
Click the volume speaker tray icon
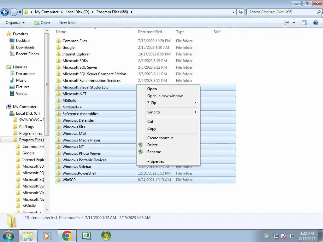coord(291,236)
